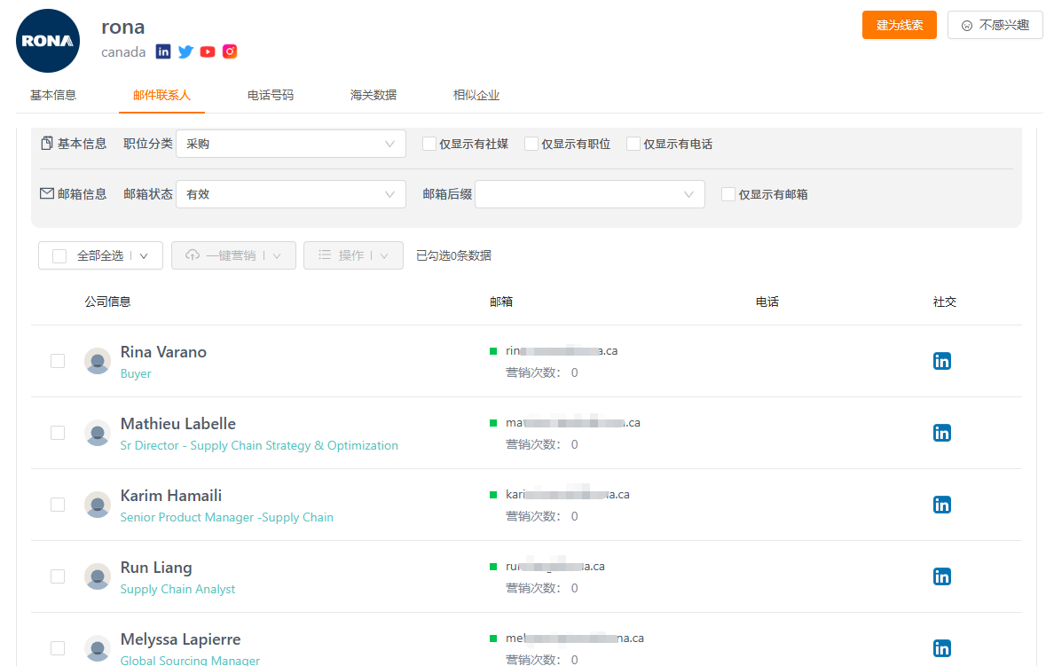The height and width of the screenshot is (666, 1046).
Task: Expand the 一键营销 dropdown arrow
Action: click(277, 256)
